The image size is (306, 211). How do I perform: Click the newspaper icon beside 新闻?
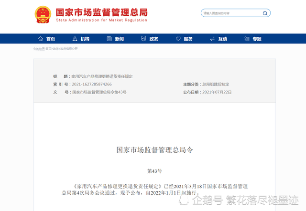pos(109,39)
